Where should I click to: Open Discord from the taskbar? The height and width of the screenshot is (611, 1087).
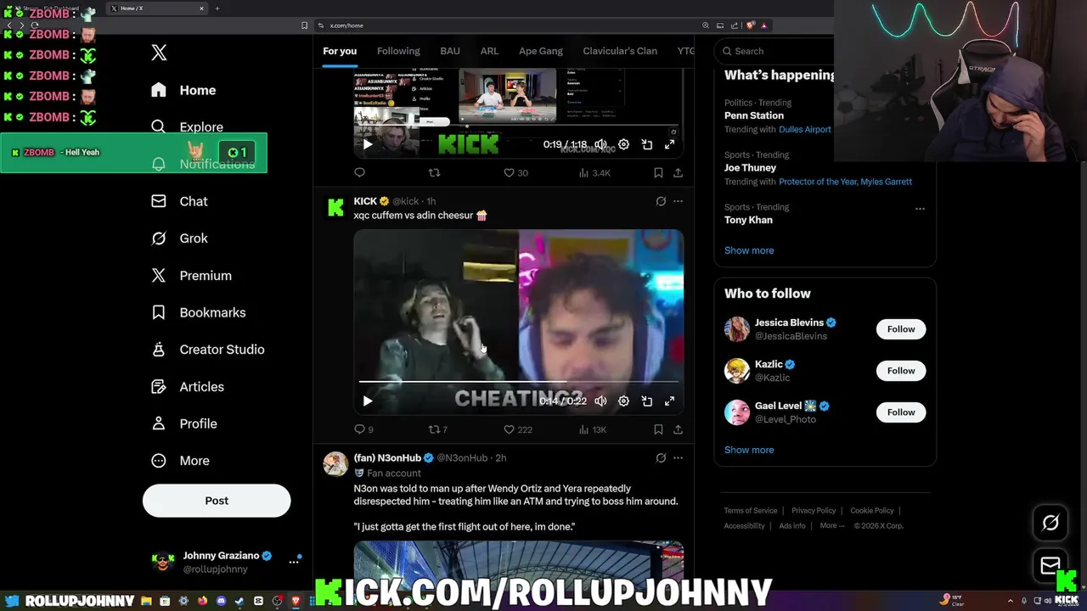point(221,601)
